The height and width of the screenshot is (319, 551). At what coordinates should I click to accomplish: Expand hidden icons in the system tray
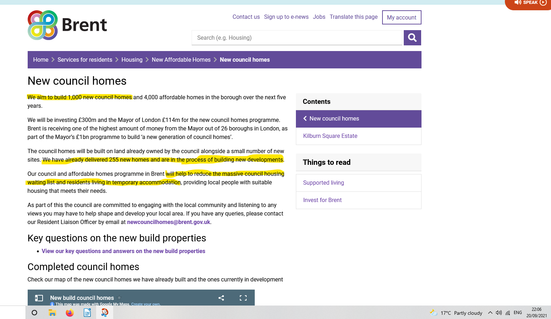pos(490,313)
